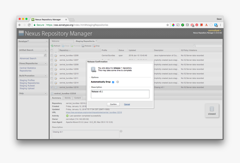Click the release Description text field

[x=120, y=94]
